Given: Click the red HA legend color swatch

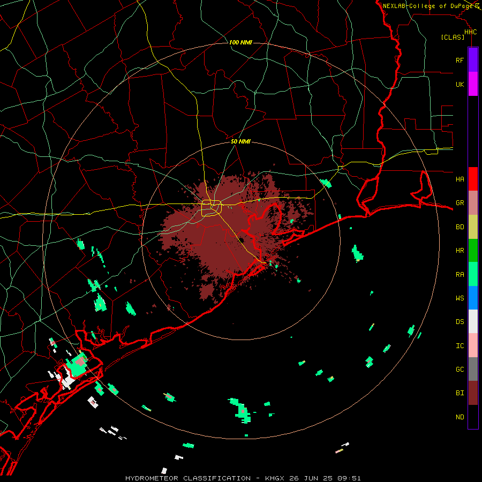Looking at the screenshot, I should 473,179.
